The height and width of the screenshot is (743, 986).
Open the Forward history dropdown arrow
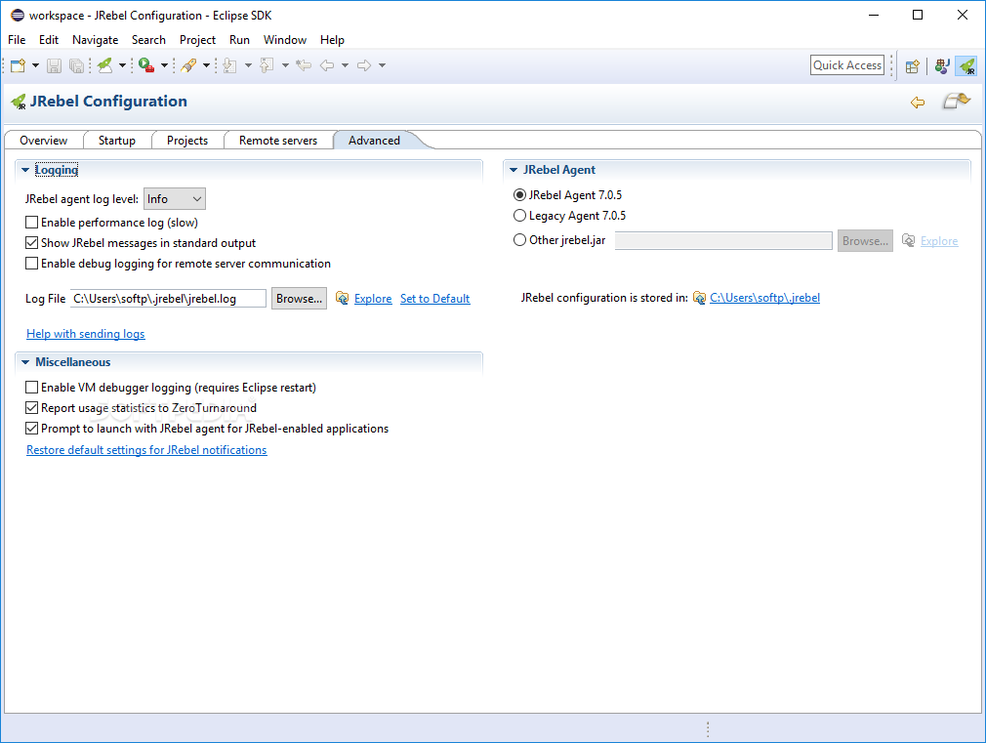[x=382, y=65]
